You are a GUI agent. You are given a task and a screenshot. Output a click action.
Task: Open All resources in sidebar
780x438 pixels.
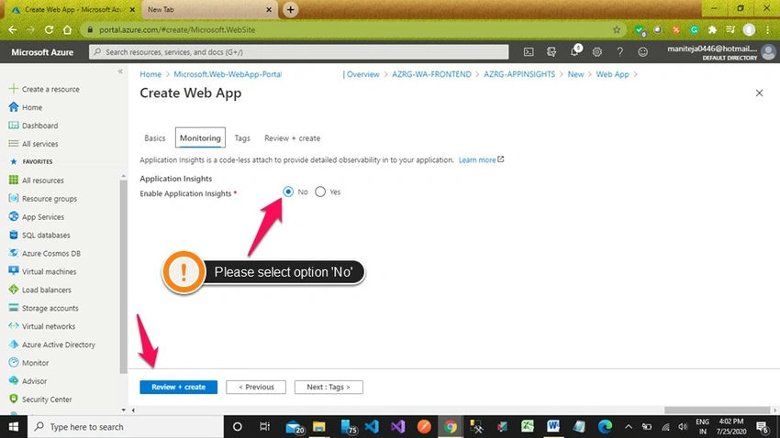(43, 181)
